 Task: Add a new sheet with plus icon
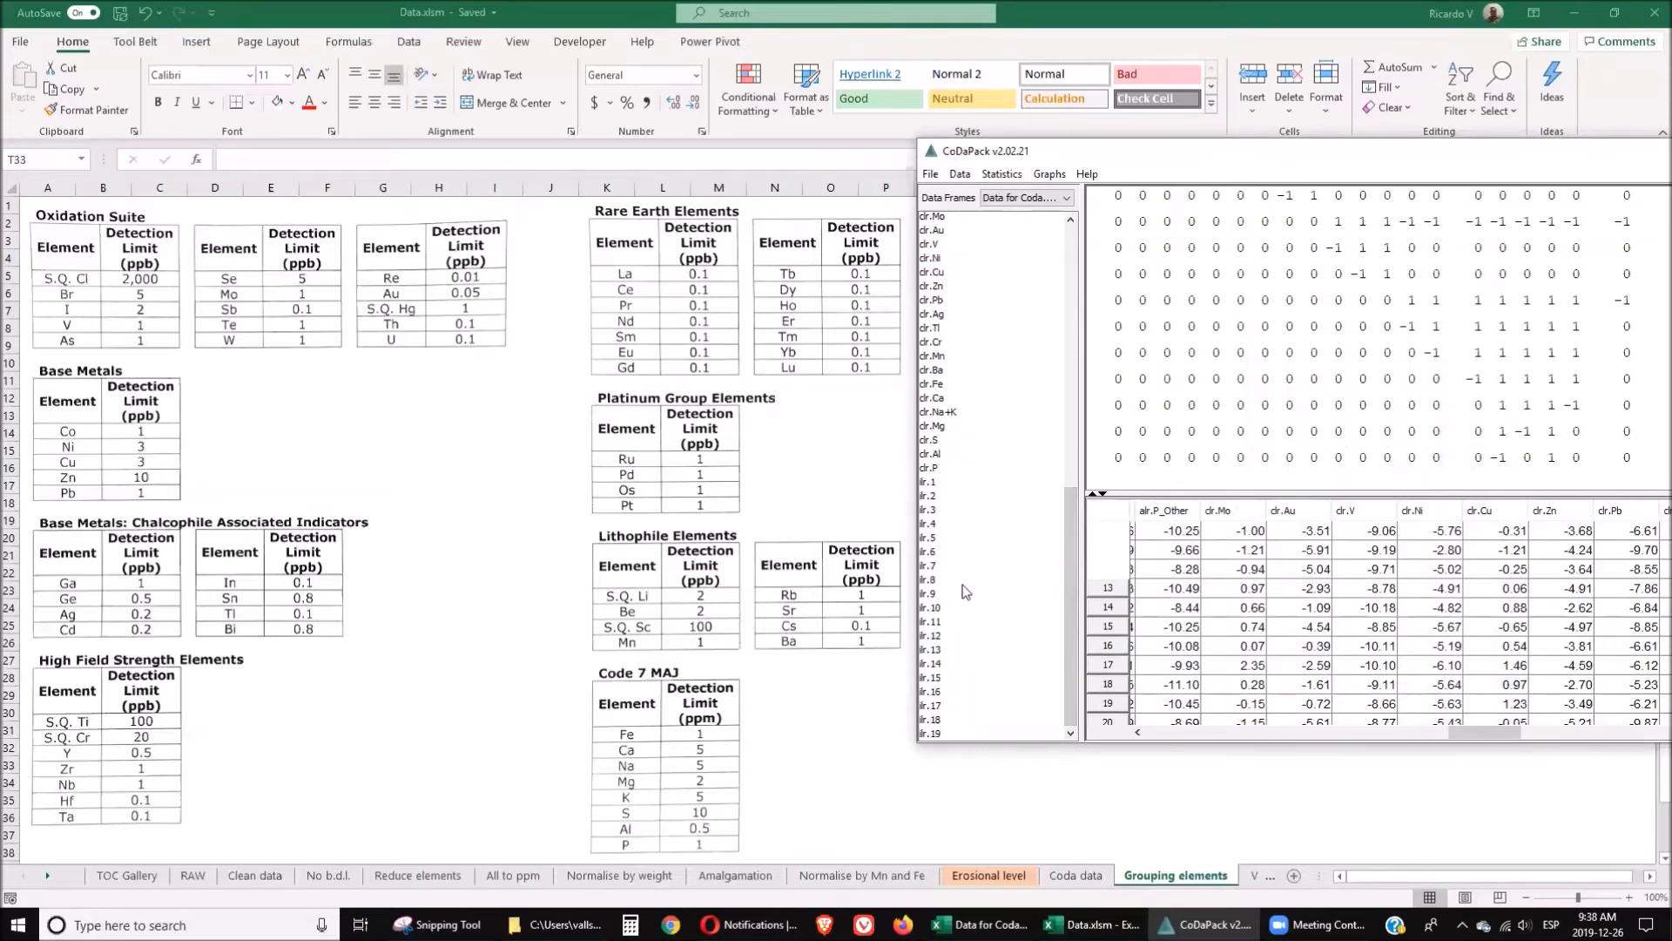click(1294, 877)
